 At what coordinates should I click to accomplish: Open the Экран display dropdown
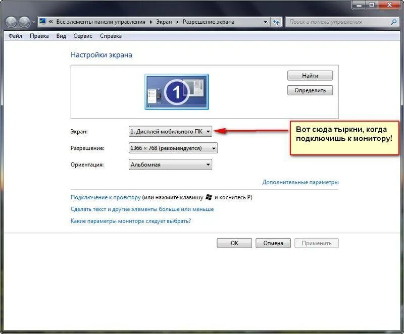(x=170, y=132)
